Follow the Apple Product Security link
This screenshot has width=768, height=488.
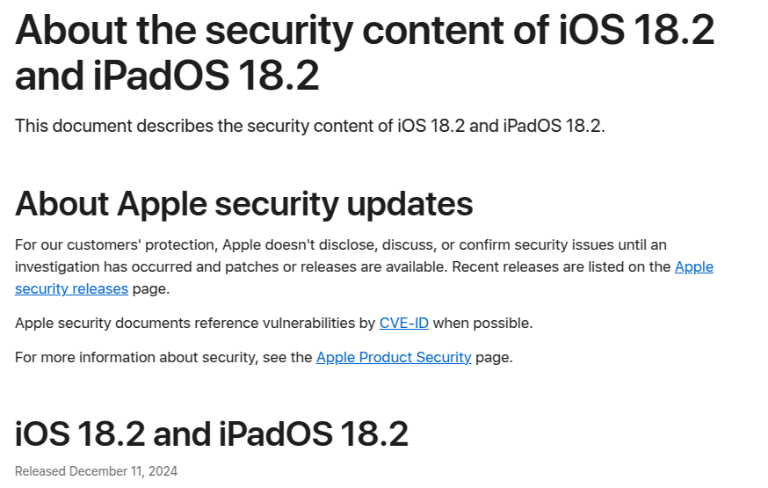[394, 357]
